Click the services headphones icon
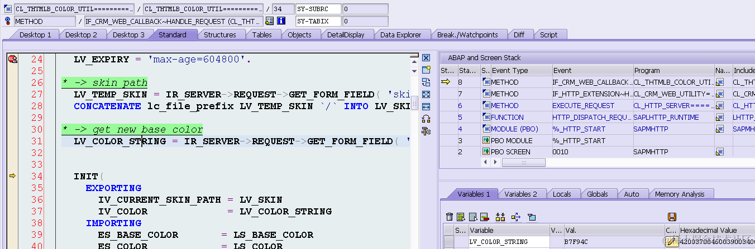755x249 pixels. [x=426, y=119]
